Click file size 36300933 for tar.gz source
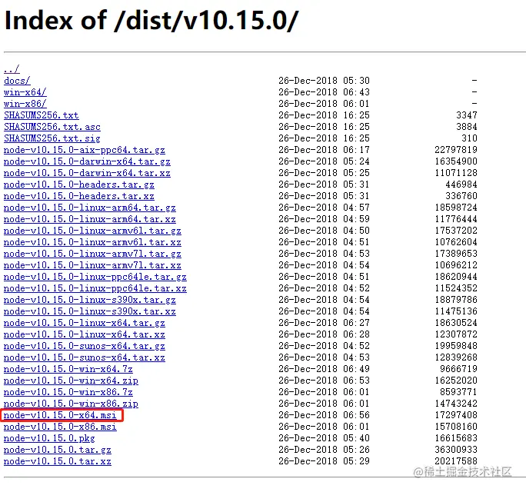The image size is (526, 492). (x=456, y=450)
